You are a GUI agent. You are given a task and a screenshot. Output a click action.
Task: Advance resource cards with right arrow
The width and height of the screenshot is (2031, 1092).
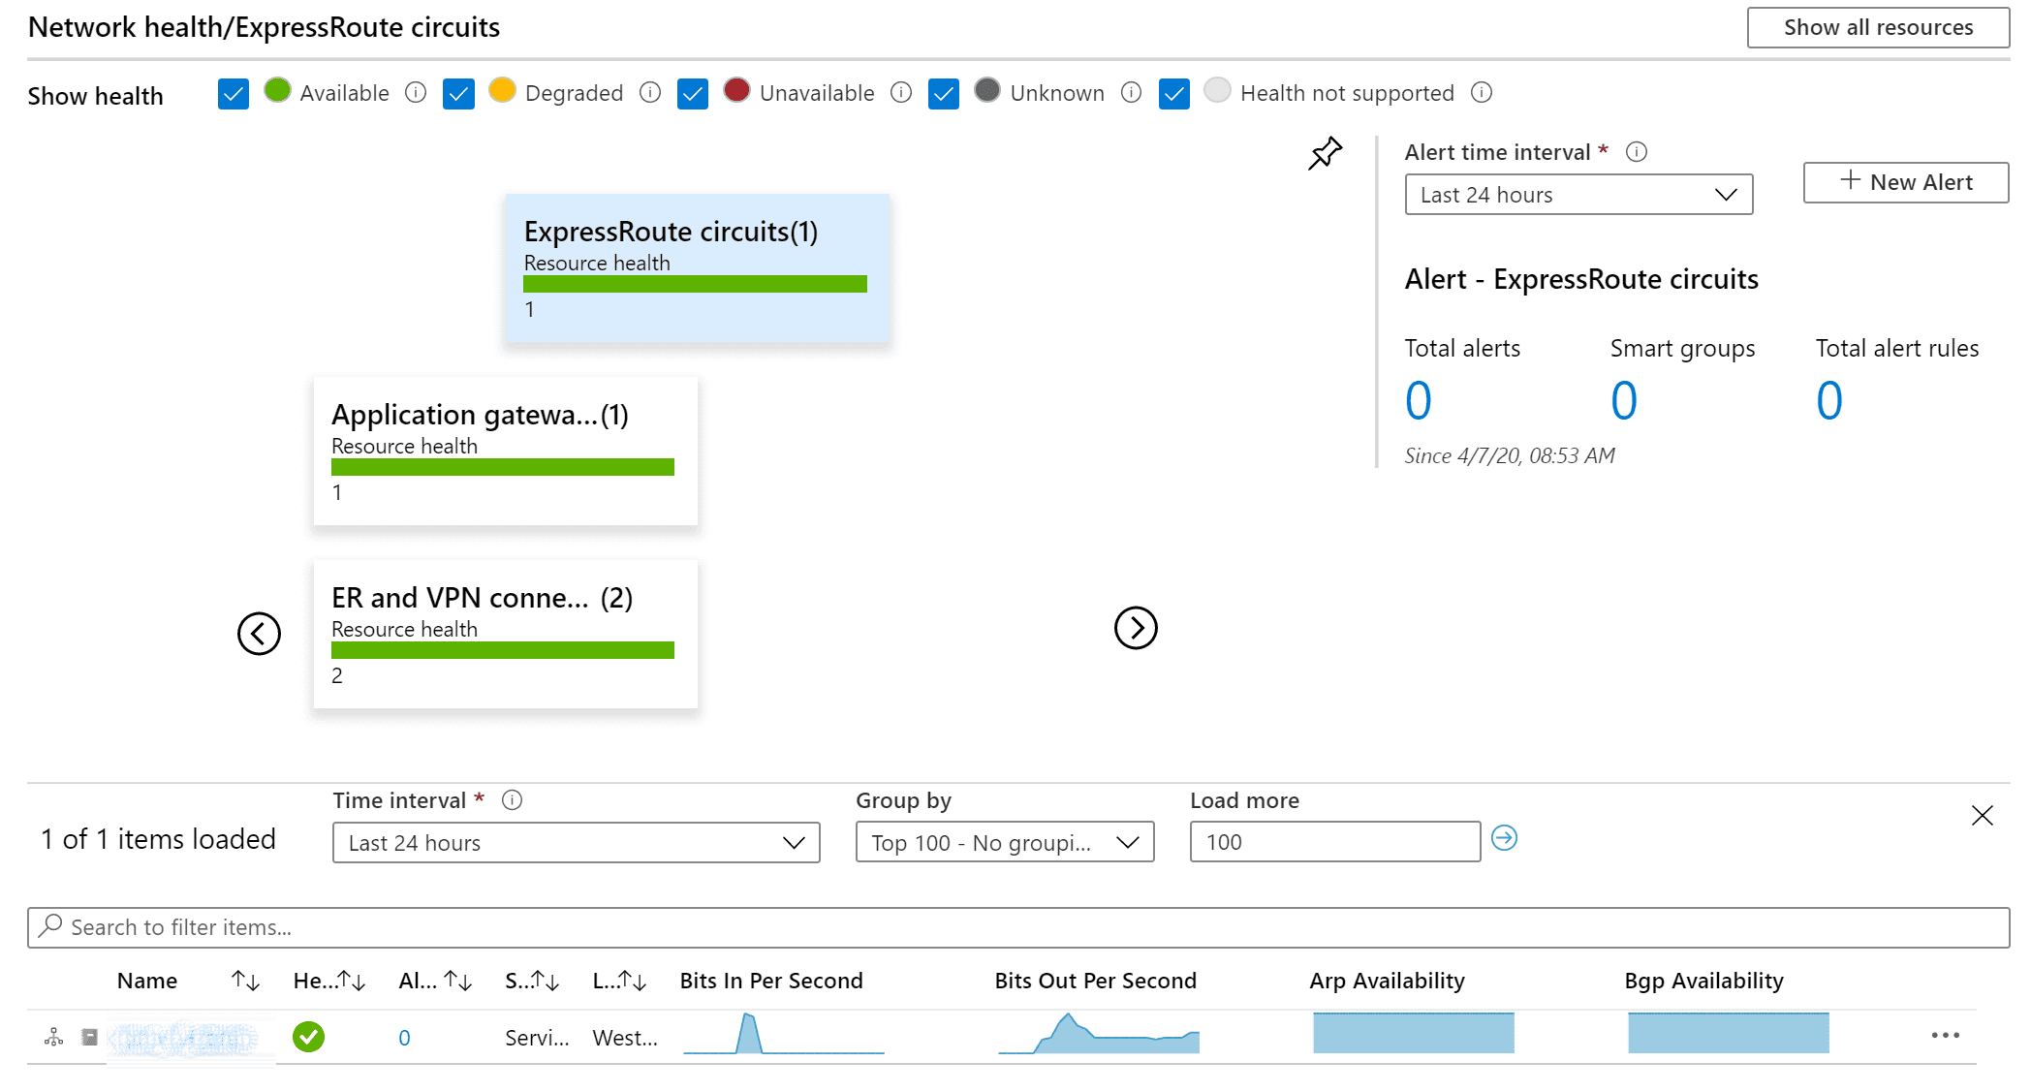tap(1136, 628)
